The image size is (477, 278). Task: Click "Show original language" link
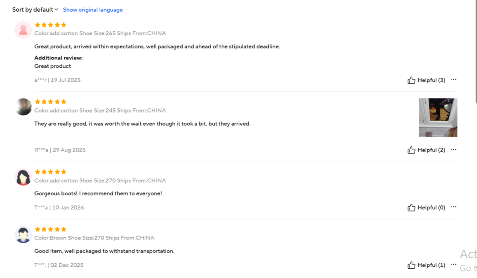click(x=93, y=10)
